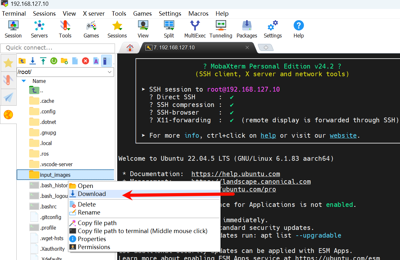This screenshot has height=260, width=400.
Task: Choose Download from the context menu
Action: (x=144, y=194)
